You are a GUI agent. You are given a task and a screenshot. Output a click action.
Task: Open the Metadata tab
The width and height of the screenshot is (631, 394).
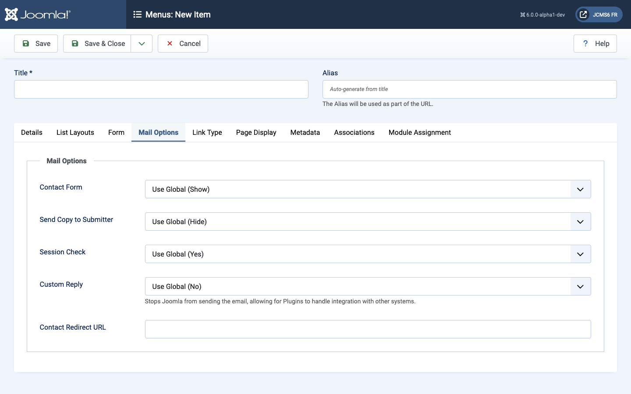coord(305,132)
